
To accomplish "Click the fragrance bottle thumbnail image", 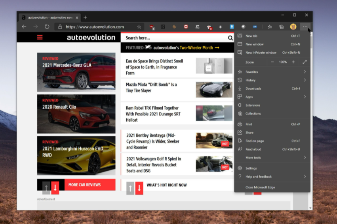I will (214, 66).
